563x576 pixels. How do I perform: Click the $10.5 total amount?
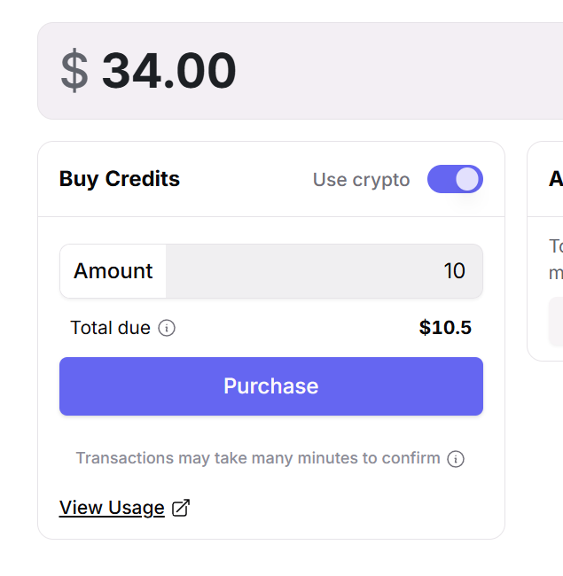point(445,328)
